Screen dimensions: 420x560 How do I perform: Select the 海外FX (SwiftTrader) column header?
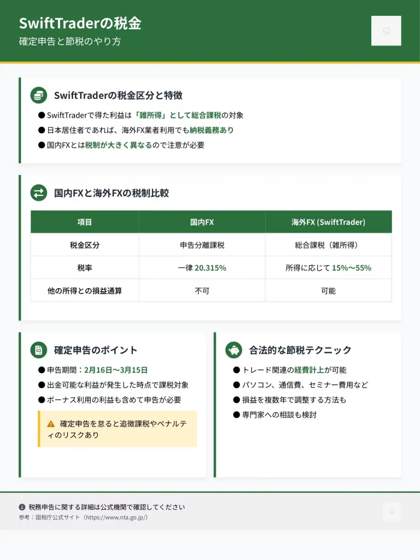pos(328,222)
